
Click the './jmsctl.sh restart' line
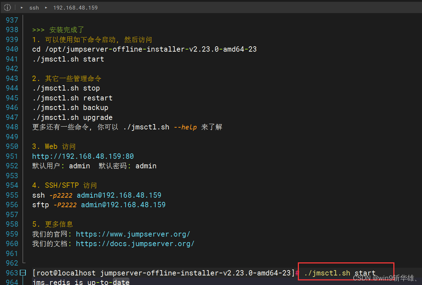pos(73,98)
